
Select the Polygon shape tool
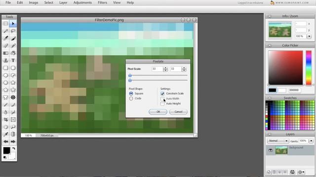click(x=5, y=83)
